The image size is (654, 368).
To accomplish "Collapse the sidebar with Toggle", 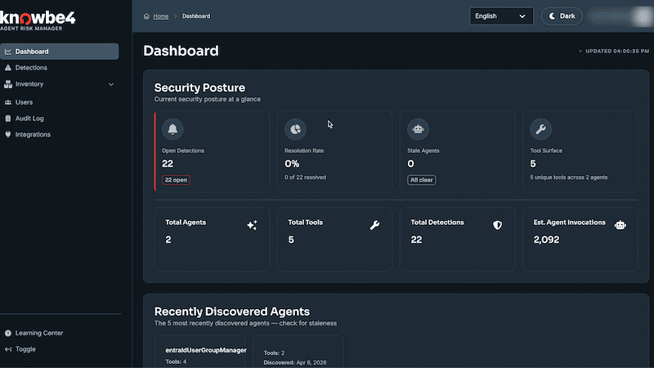I will click(25, 349).
